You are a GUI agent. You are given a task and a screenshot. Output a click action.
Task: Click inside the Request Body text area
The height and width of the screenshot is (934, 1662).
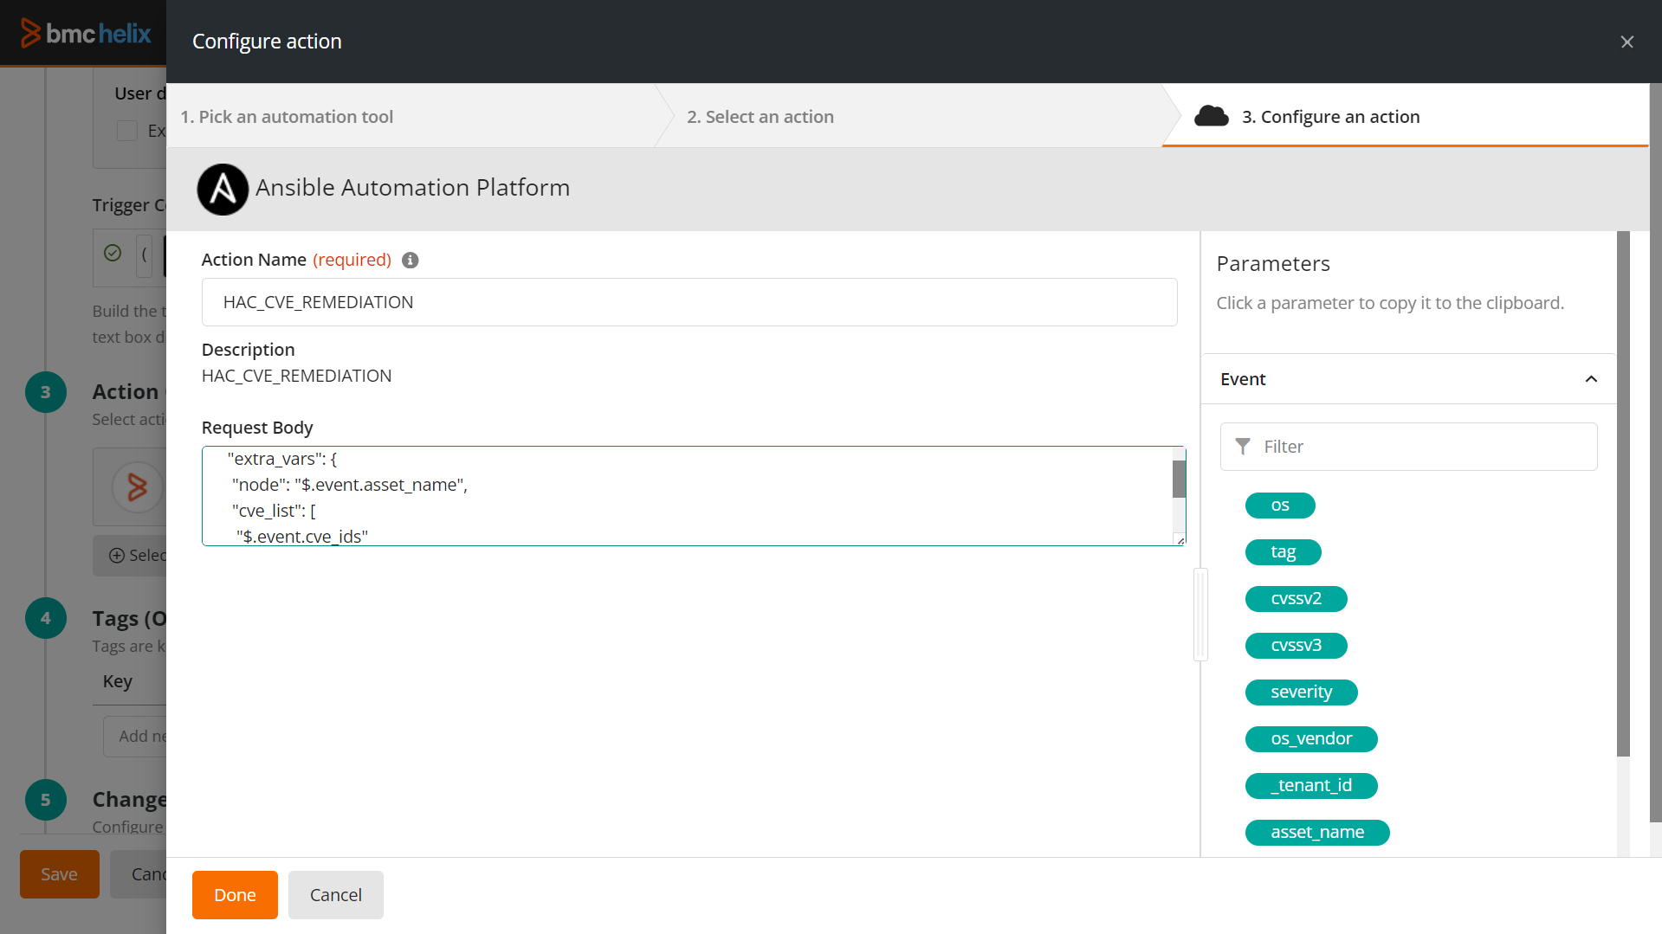coord(687,496)
